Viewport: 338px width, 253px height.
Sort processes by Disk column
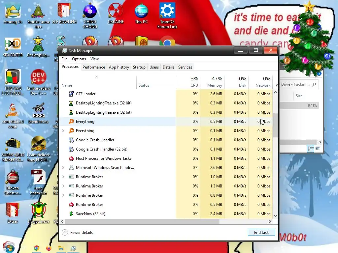[236, 82]
